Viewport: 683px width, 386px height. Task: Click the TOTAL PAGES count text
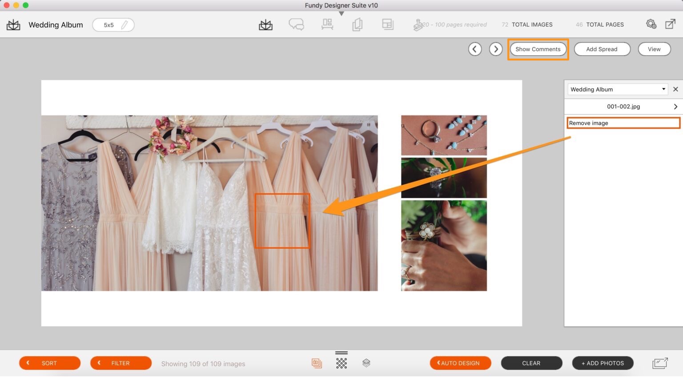(x=600, y=25)
